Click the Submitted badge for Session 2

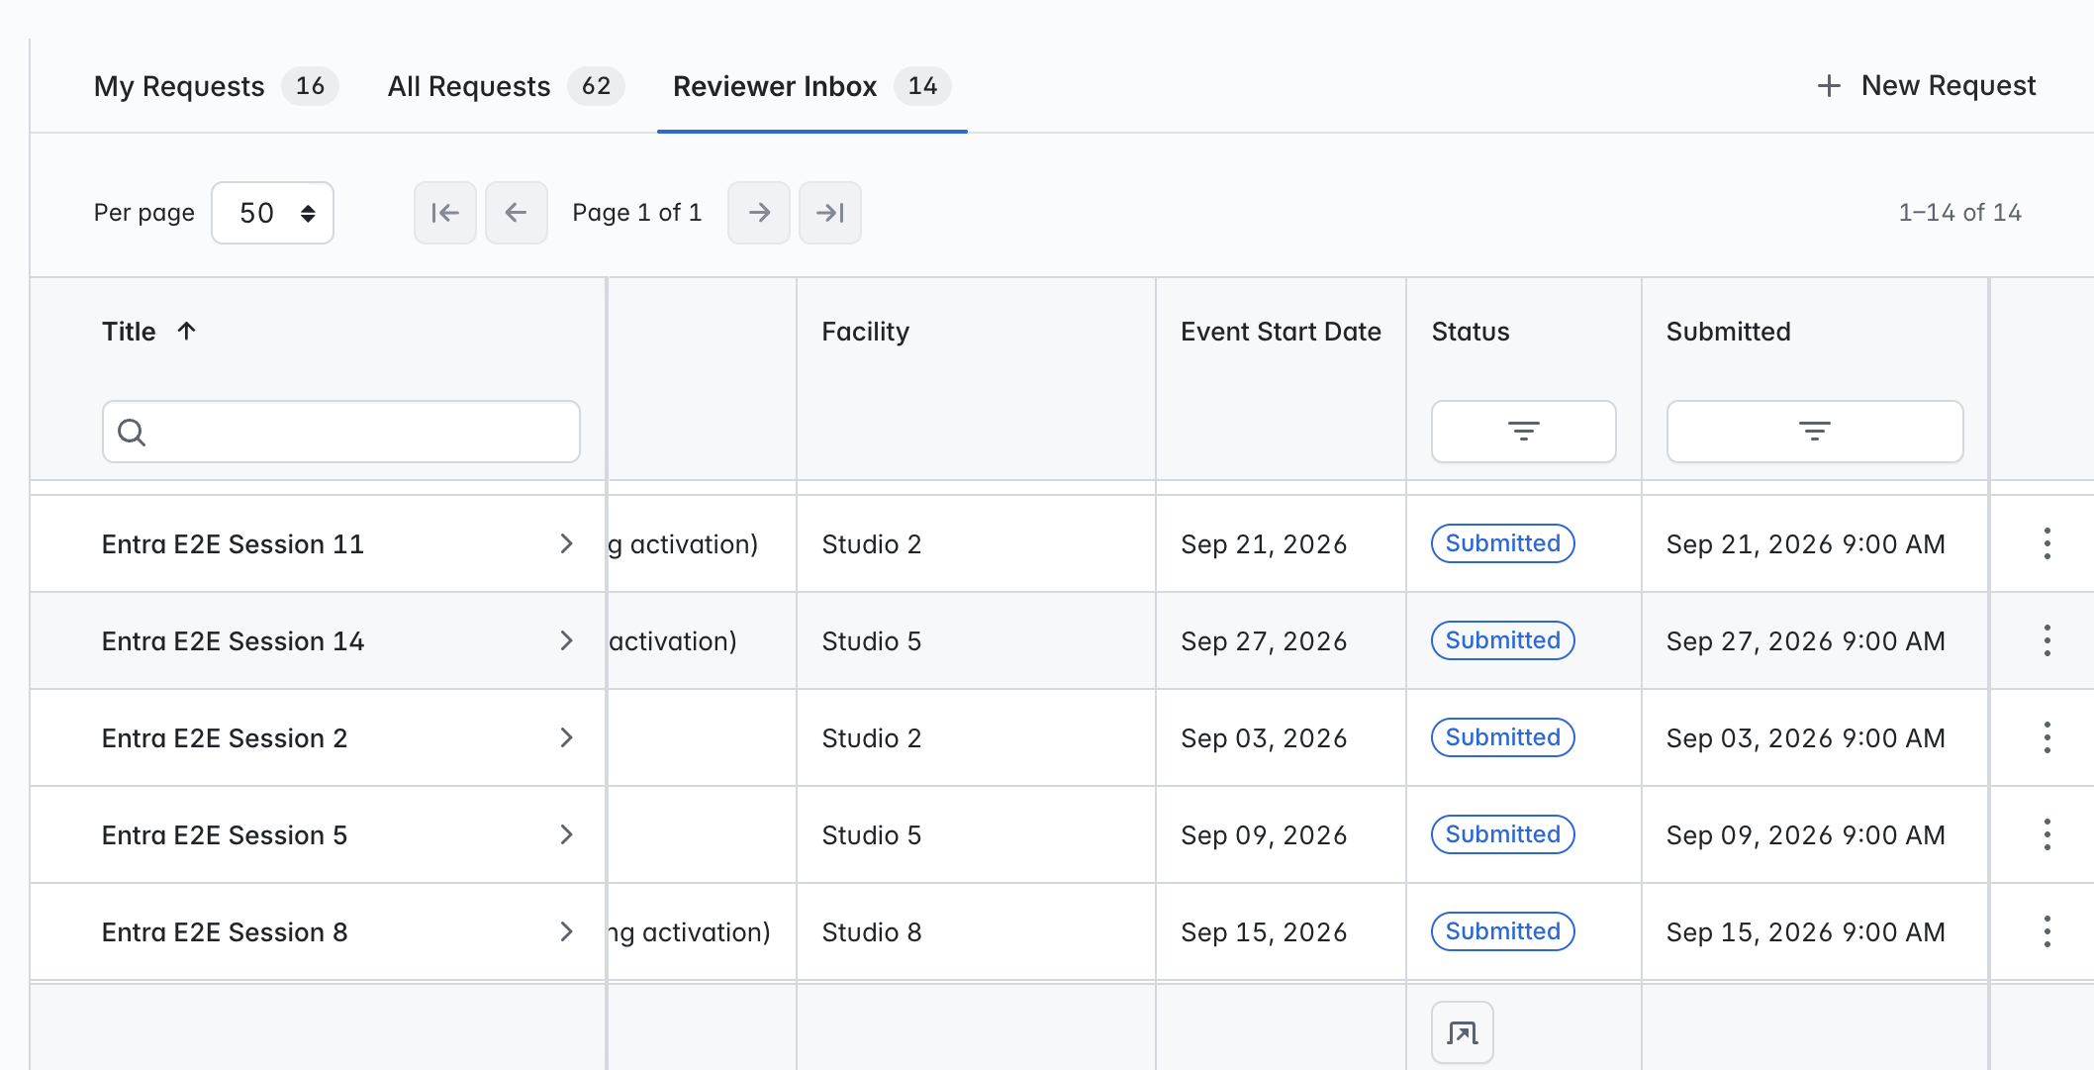(x=1503, y=737)
